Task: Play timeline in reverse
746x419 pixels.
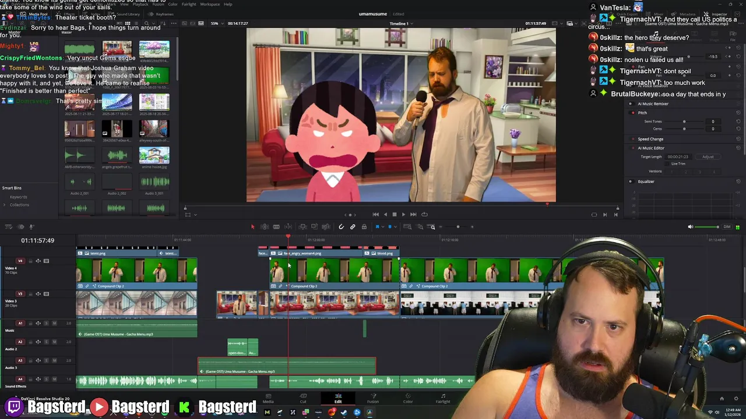Action: 385,215
